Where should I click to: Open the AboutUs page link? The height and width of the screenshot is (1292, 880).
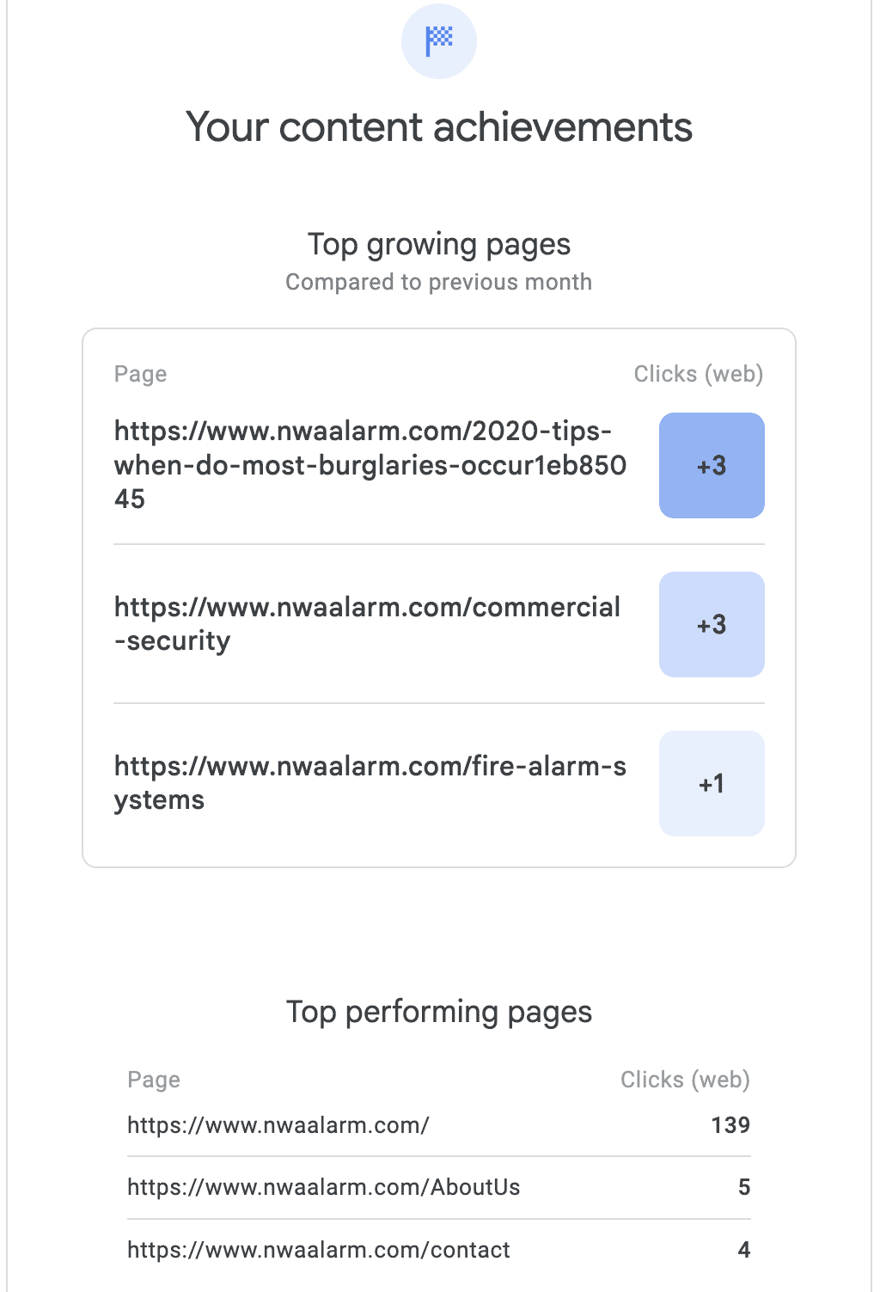[323, 1187]
